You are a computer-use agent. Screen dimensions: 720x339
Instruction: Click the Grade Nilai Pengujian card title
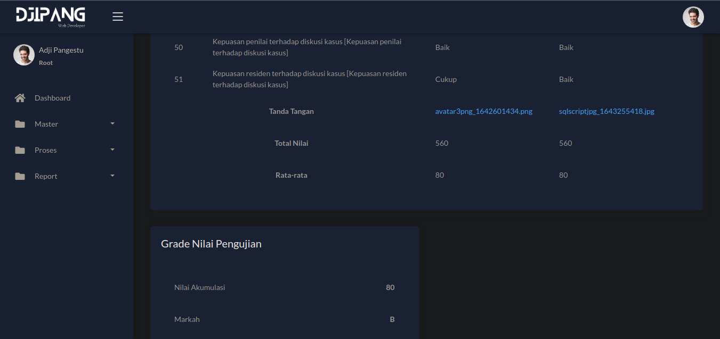point(211,244)
